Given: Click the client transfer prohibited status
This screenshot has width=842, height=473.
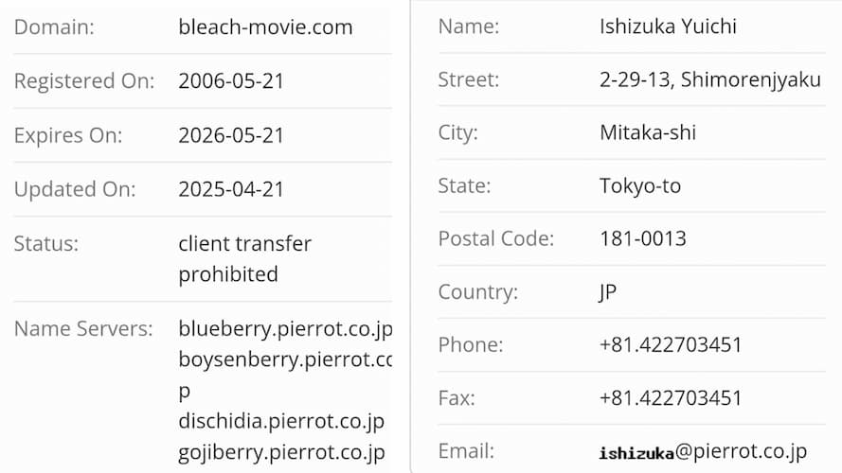Looking at the screenshot, I should pos(245,259).
